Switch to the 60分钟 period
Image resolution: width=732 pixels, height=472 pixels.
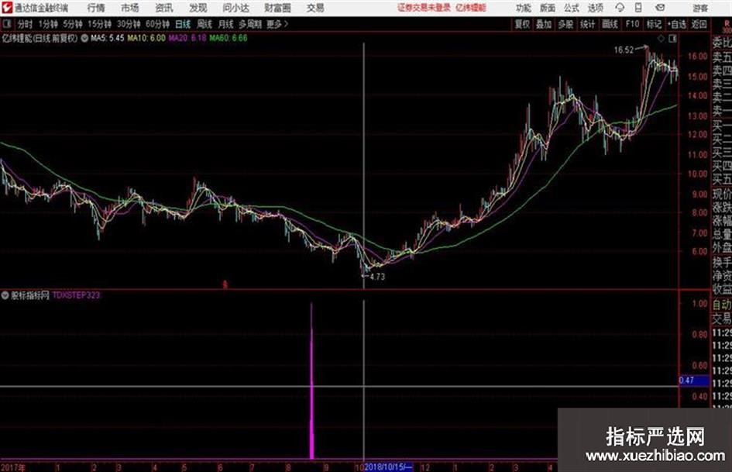click(157, 24)
